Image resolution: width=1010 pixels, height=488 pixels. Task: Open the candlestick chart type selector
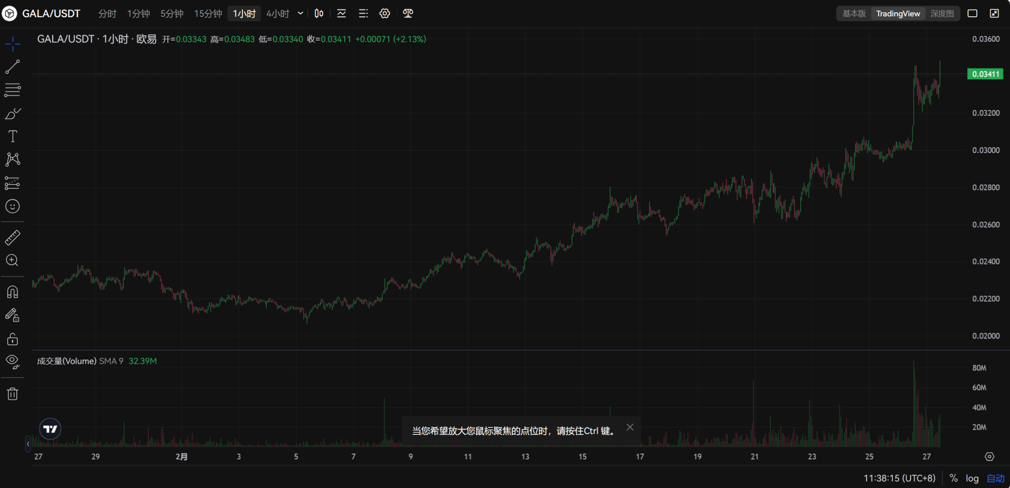tap(319, 14)
